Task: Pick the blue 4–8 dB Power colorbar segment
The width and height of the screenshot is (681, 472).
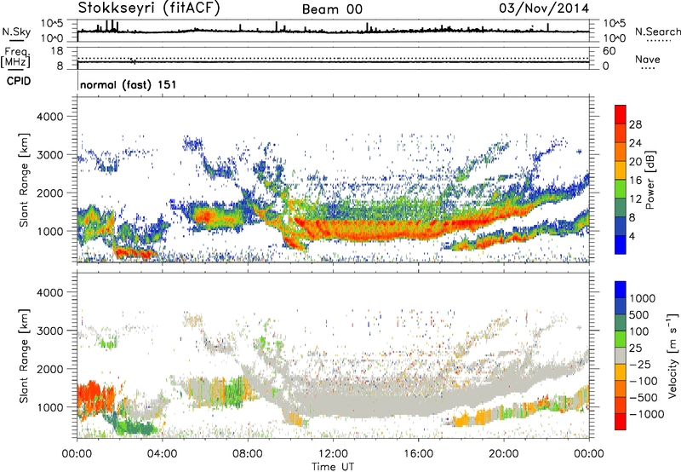Action: [621, 226]
